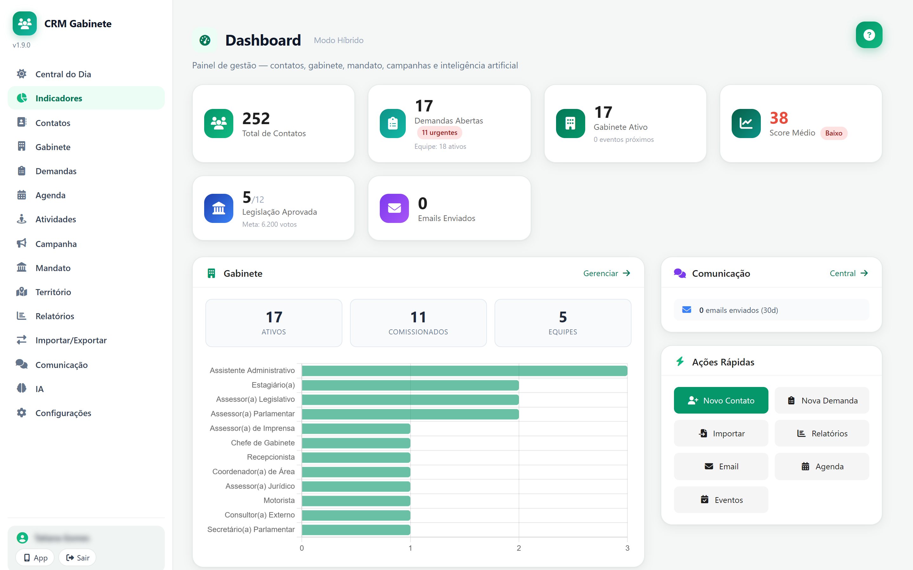Click the Eventos quick action button

(721, 500)
